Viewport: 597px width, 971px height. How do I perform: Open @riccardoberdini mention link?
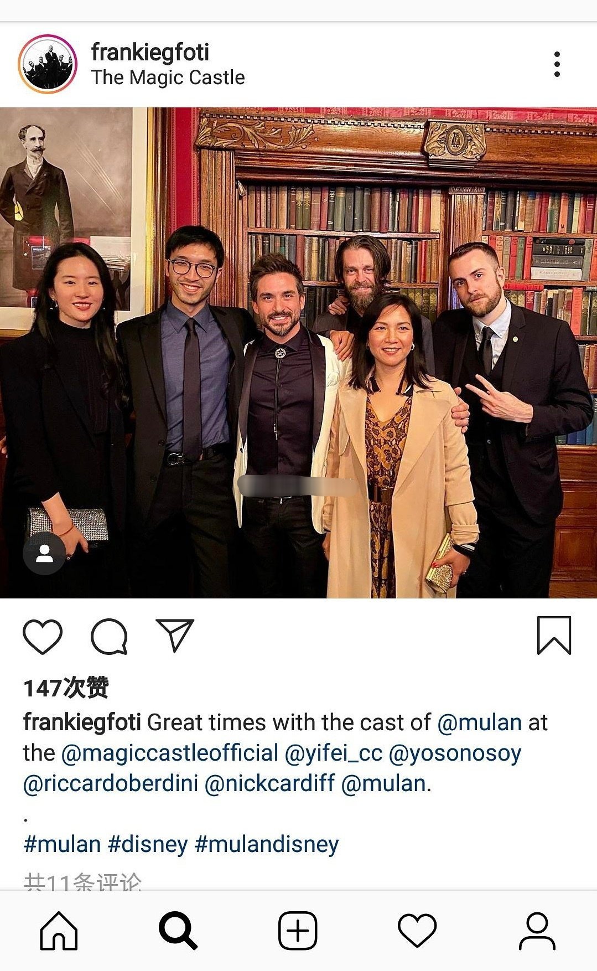[x=111, y=784]
